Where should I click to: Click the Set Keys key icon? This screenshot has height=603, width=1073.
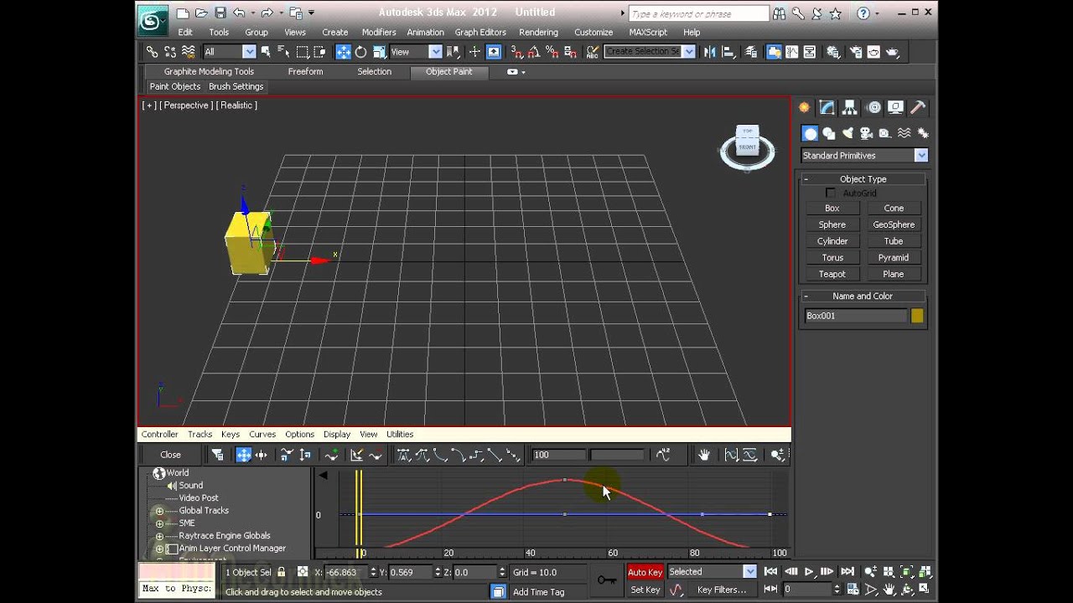pos(607,580)
